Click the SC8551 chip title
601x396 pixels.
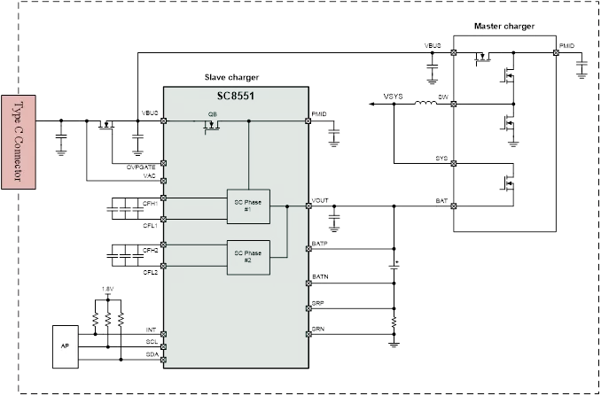point(235,95)
